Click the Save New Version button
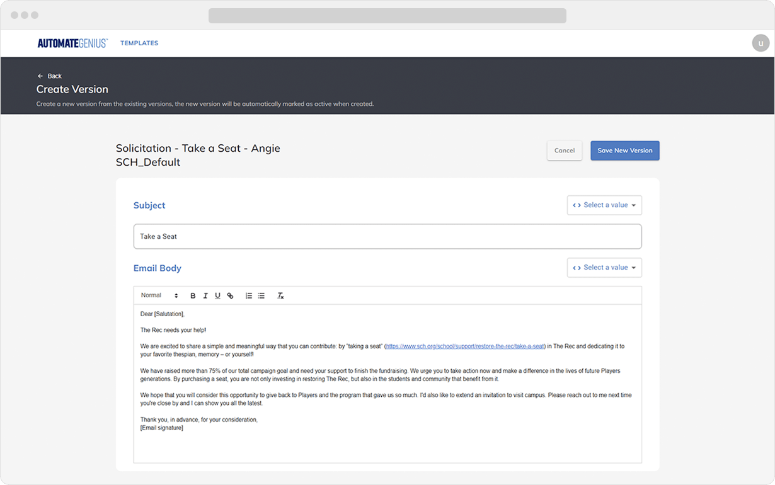The width and height of the screenshot is (775, 485). click(624, 151)
